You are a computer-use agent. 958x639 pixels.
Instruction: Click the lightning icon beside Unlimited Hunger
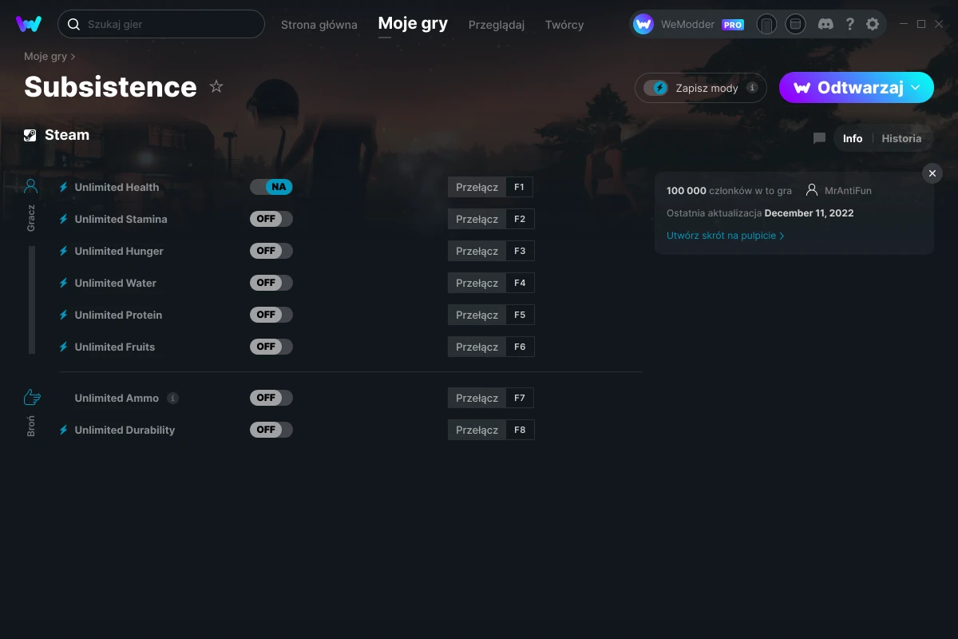(x=64, y=251)
